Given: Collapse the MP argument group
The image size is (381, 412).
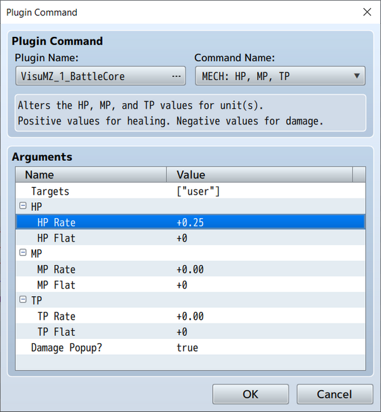Looking at the screenshot, I should pos(23,253).
